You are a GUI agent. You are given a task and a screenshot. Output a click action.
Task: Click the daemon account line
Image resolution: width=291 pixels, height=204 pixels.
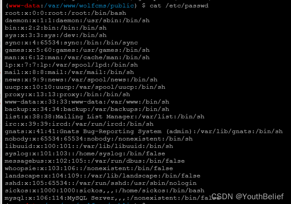(77, 20)
